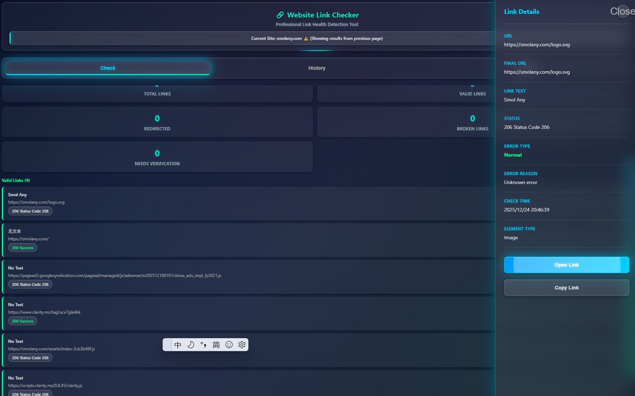Click the Redirected count card
This screenshot has width=635, height=396.
tap(157, 122)
